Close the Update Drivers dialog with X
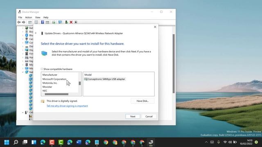This screenshot has height=147, width=262. click(x=155, y=27)
